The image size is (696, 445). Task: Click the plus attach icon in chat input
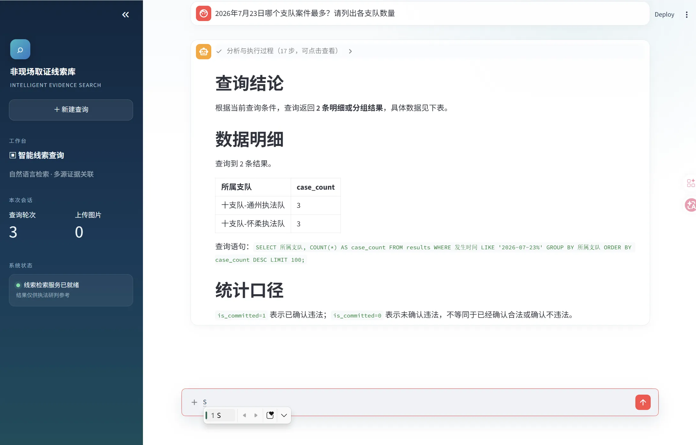(x=194, y=402)
